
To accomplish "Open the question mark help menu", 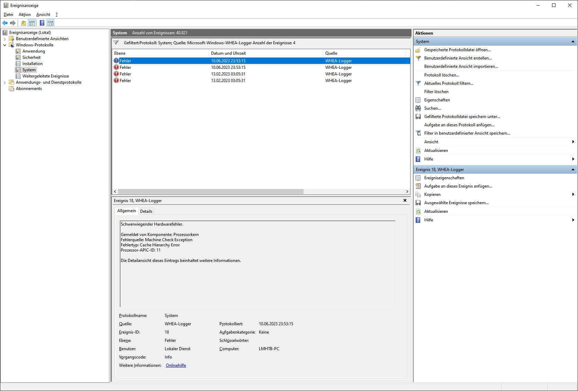I will click(x=56, y=15).
